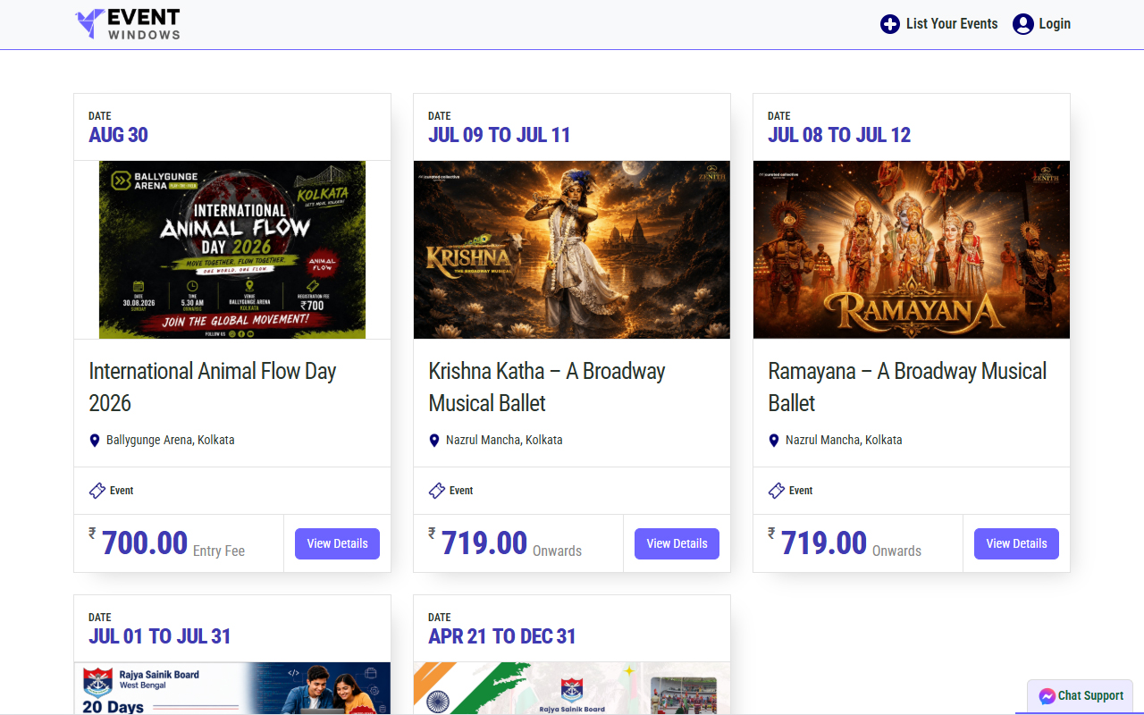Click the title International Animal Flow Day 2026
Viewport: 1144px width, 715px height.
[x=213, y=387]
